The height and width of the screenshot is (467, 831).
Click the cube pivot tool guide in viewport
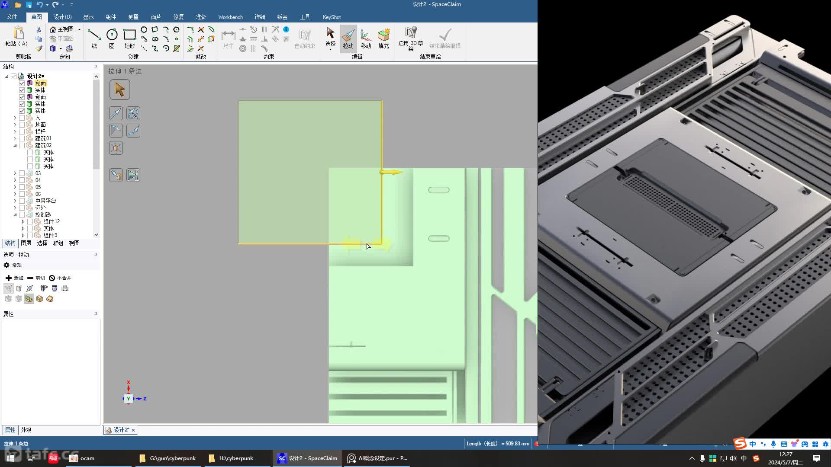tap(116, 148)
